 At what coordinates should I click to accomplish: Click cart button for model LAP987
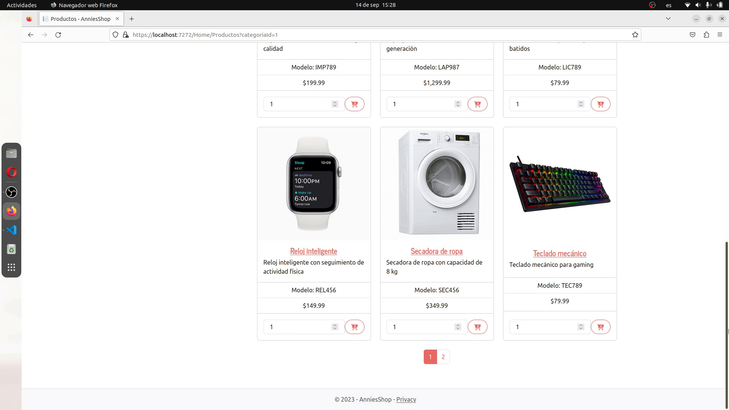[477, 104]
